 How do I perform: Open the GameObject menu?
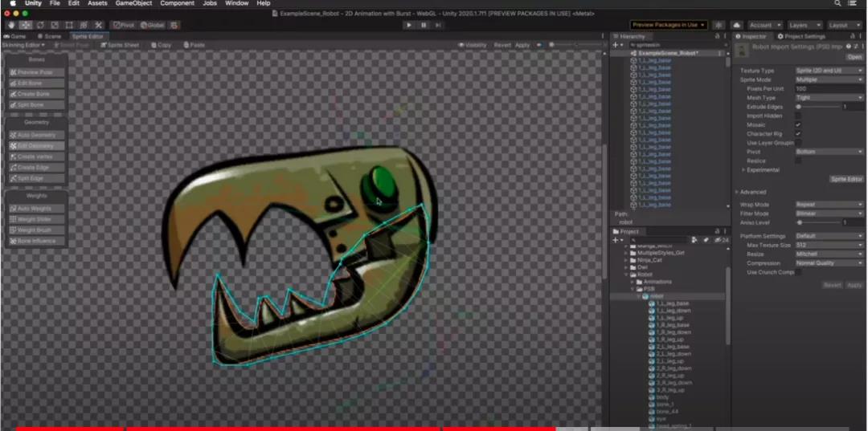[133, 3]
